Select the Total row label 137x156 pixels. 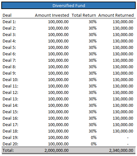coord(8,151)
